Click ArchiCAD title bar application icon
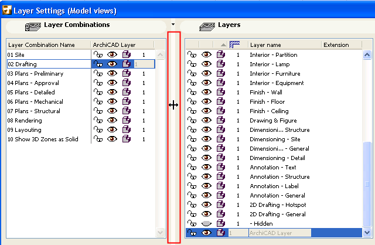 coord(6,11)
